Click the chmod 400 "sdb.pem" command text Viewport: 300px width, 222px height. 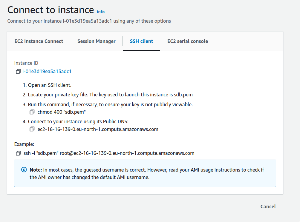click(x=62, y=112)
